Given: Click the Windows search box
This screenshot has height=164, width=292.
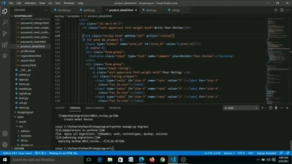Looking at the screenshot, I should click(x=47, y=160).
